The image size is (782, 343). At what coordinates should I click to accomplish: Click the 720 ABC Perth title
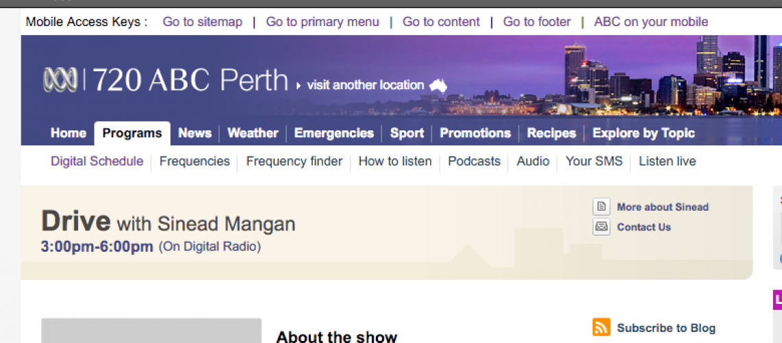click(x=191, y=80)
